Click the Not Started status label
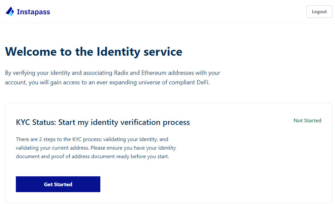The height and width of the screenshot is (204, 335). tap(307, 120)
